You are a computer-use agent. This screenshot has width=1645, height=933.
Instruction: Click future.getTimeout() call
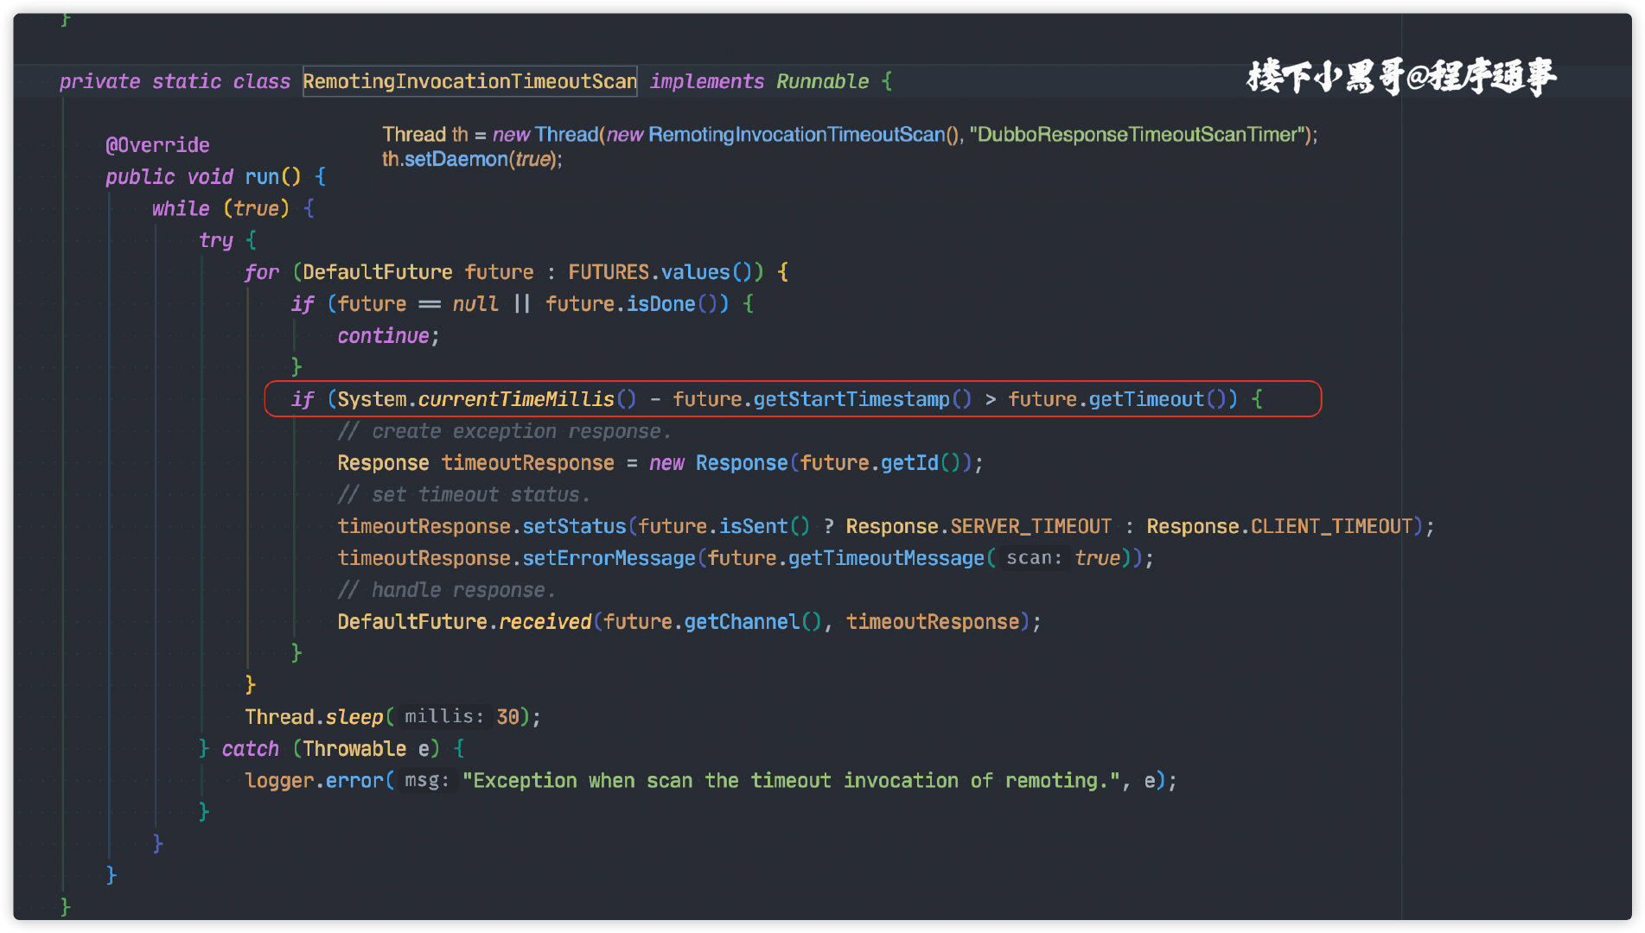[1117, 399]
